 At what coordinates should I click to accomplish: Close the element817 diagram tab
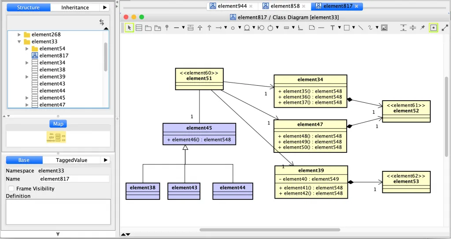point(357,6)
